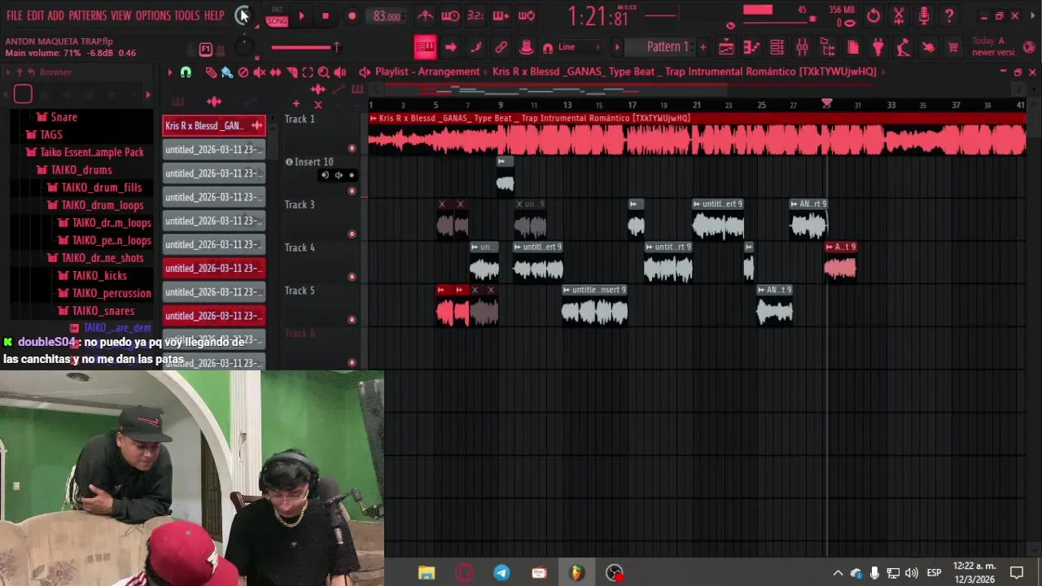Add new pattern with plus button
1042x586 pixels.
pos(703,47)
